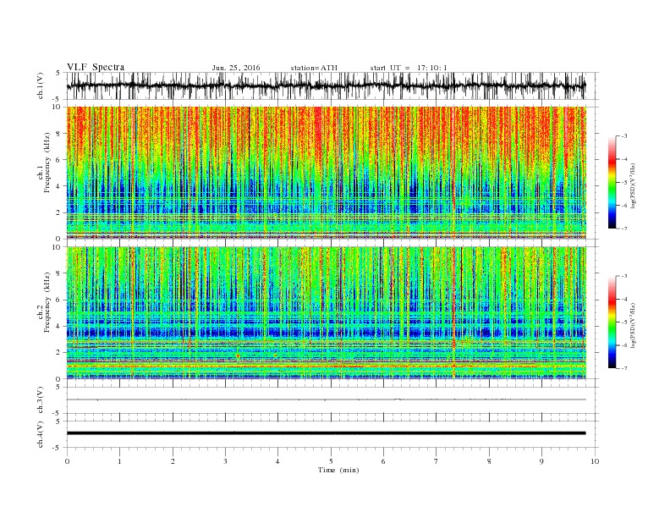
Task: Click the date text "Jun. 25, 2016"
Action: pos(236,68)
